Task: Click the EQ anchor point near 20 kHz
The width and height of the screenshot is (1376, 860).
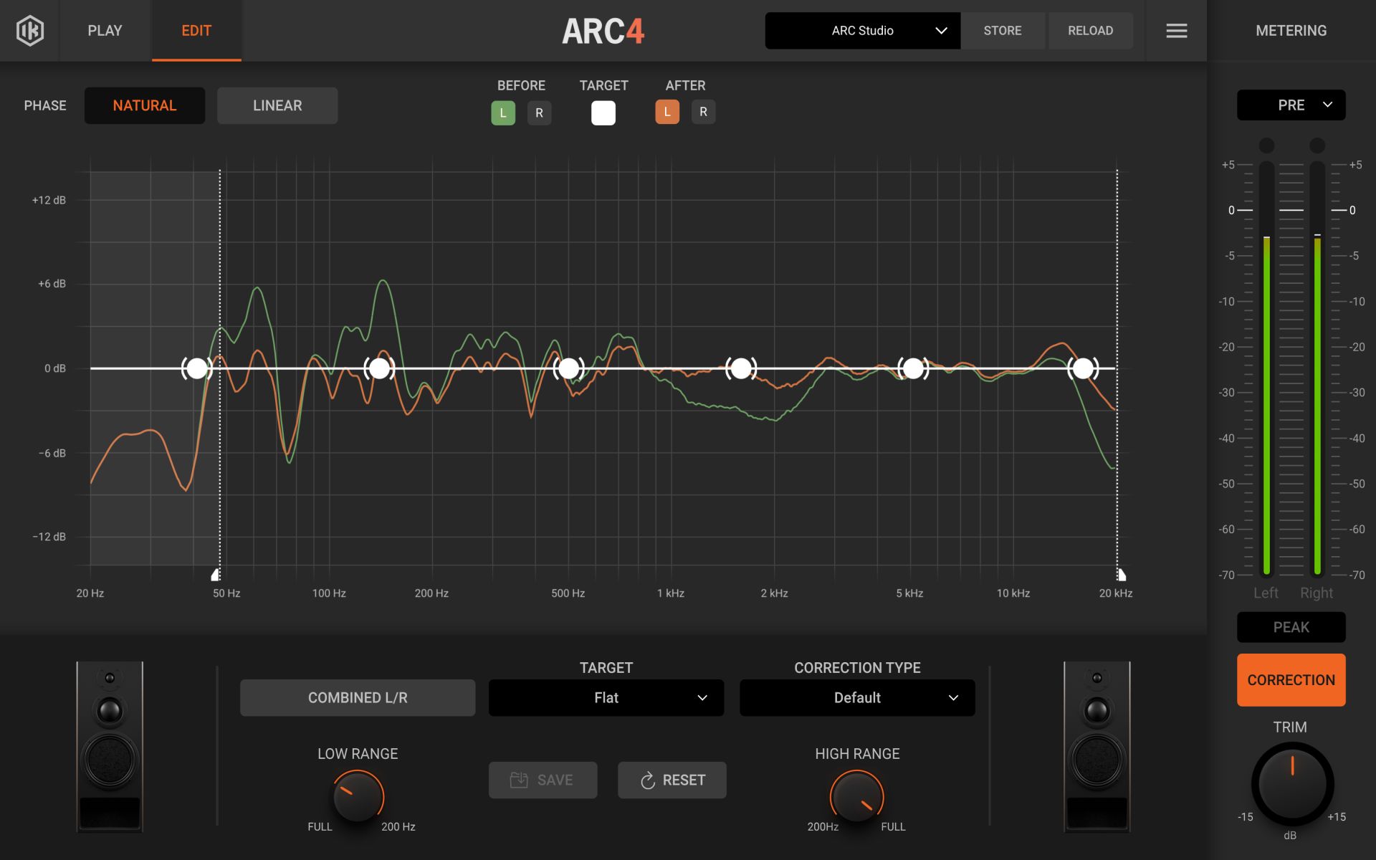Action: pos(1084,368)
